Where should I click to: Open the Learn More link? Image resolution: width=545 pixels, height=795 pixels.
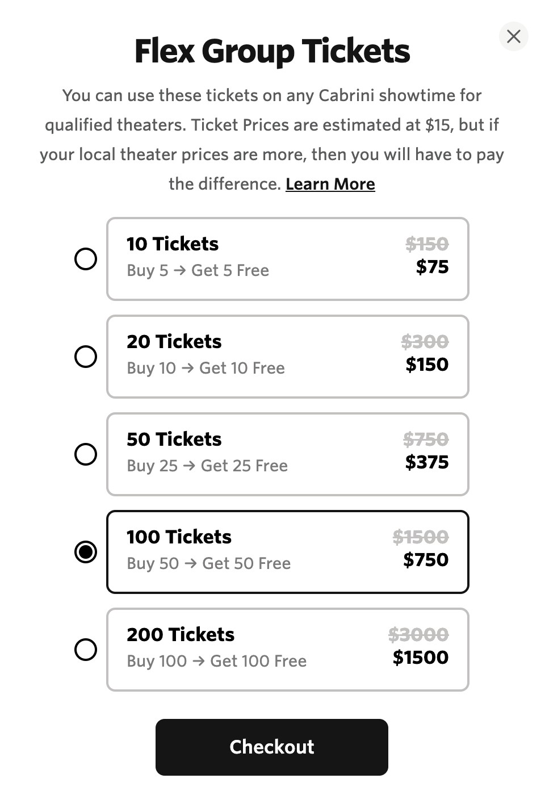[330, 184]
